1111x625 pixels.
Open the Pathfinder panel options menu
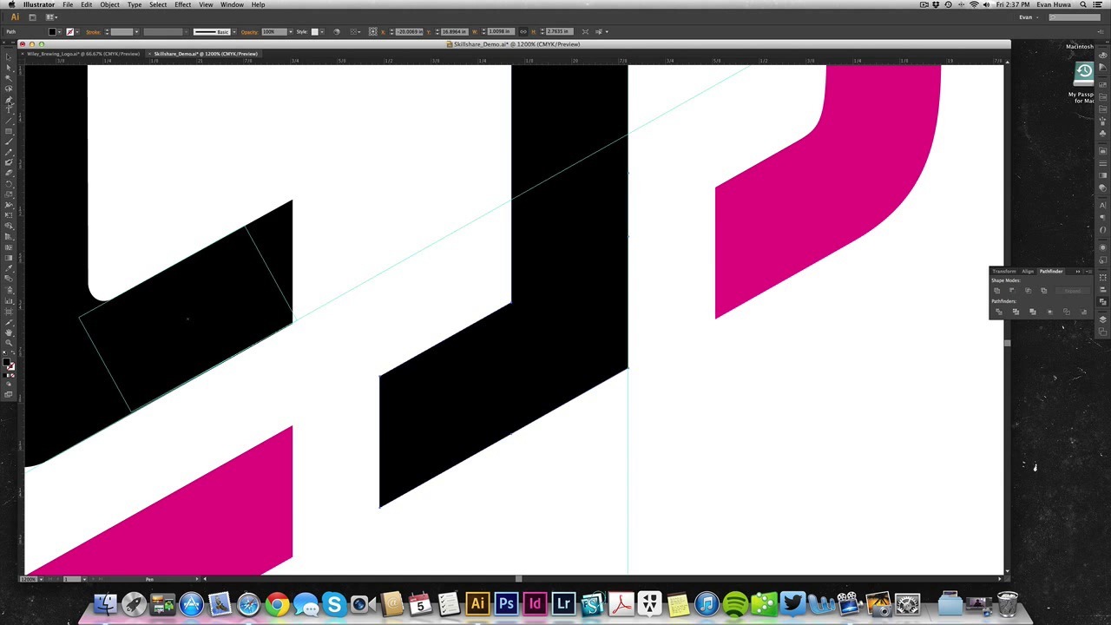1088,272
